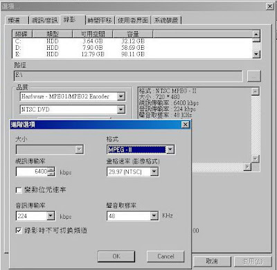Screen dimensions: 277x270
Task: Expand the Hardware MPEG1/MPEG2 Encoder dropdown
Action: coord(121,96)
